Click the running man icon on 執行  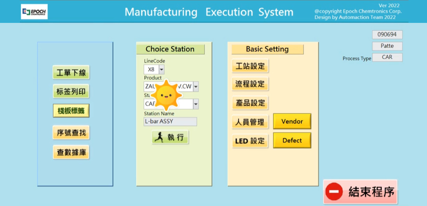(x=159, y=137)
